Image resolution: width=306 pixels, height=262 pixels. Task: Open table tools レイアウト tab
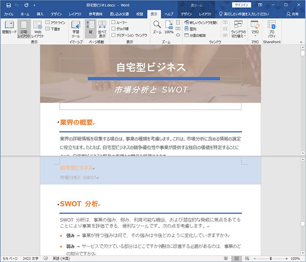click(205, 14)
